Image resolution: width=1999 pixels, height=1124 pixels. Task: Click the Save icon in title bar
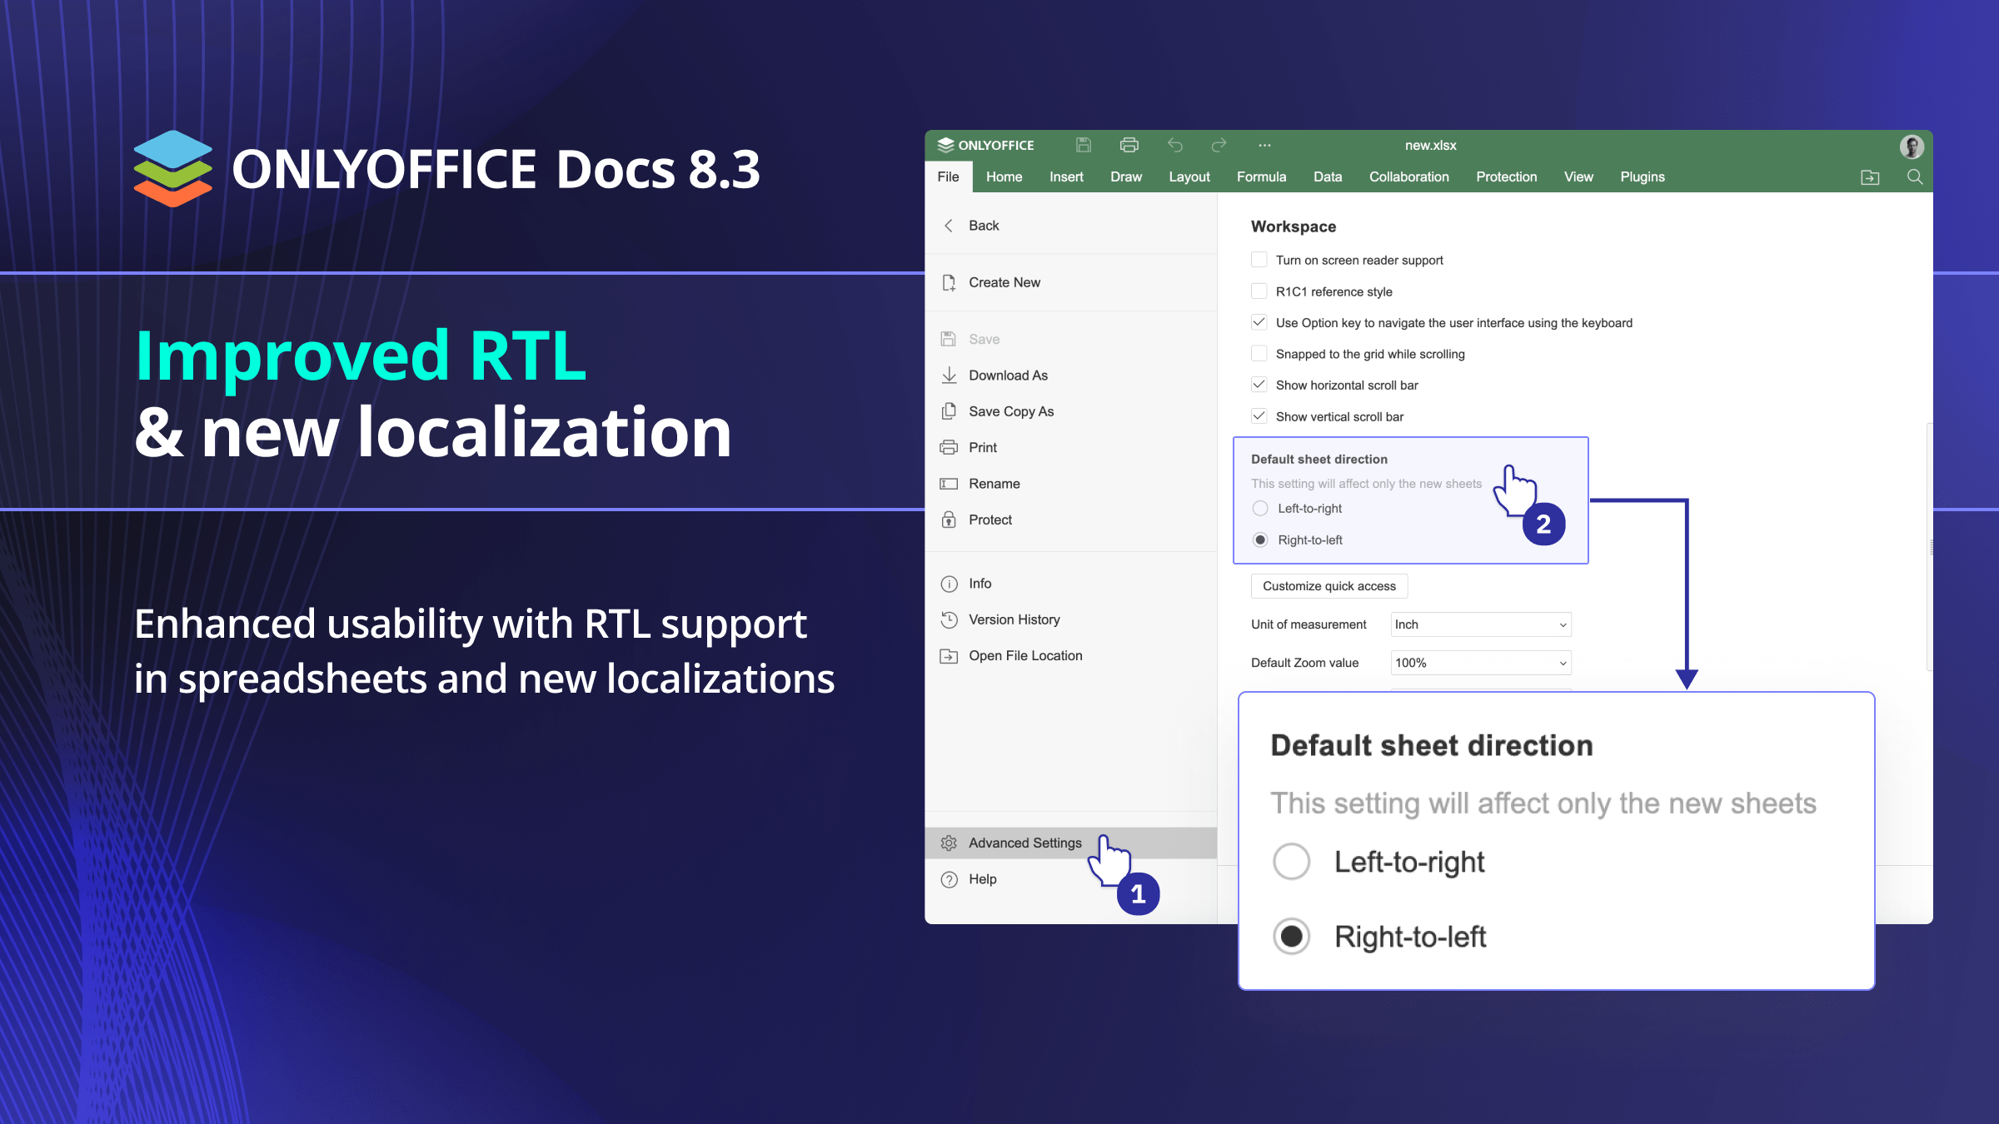(1083, 145)
